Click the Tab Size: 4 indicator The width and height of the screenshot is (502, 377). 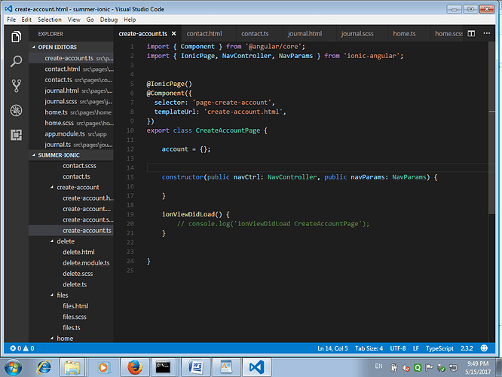pos(370,348)
